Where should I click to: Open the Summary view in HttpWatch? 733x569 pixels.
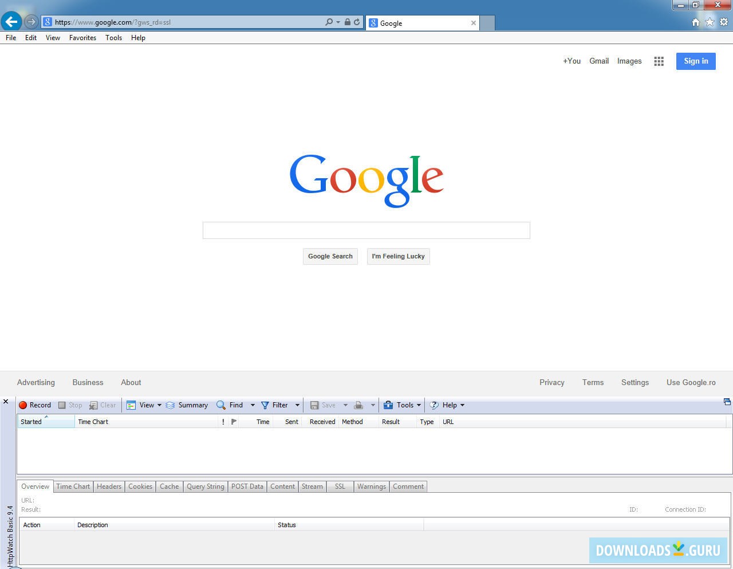click(187, 405)
